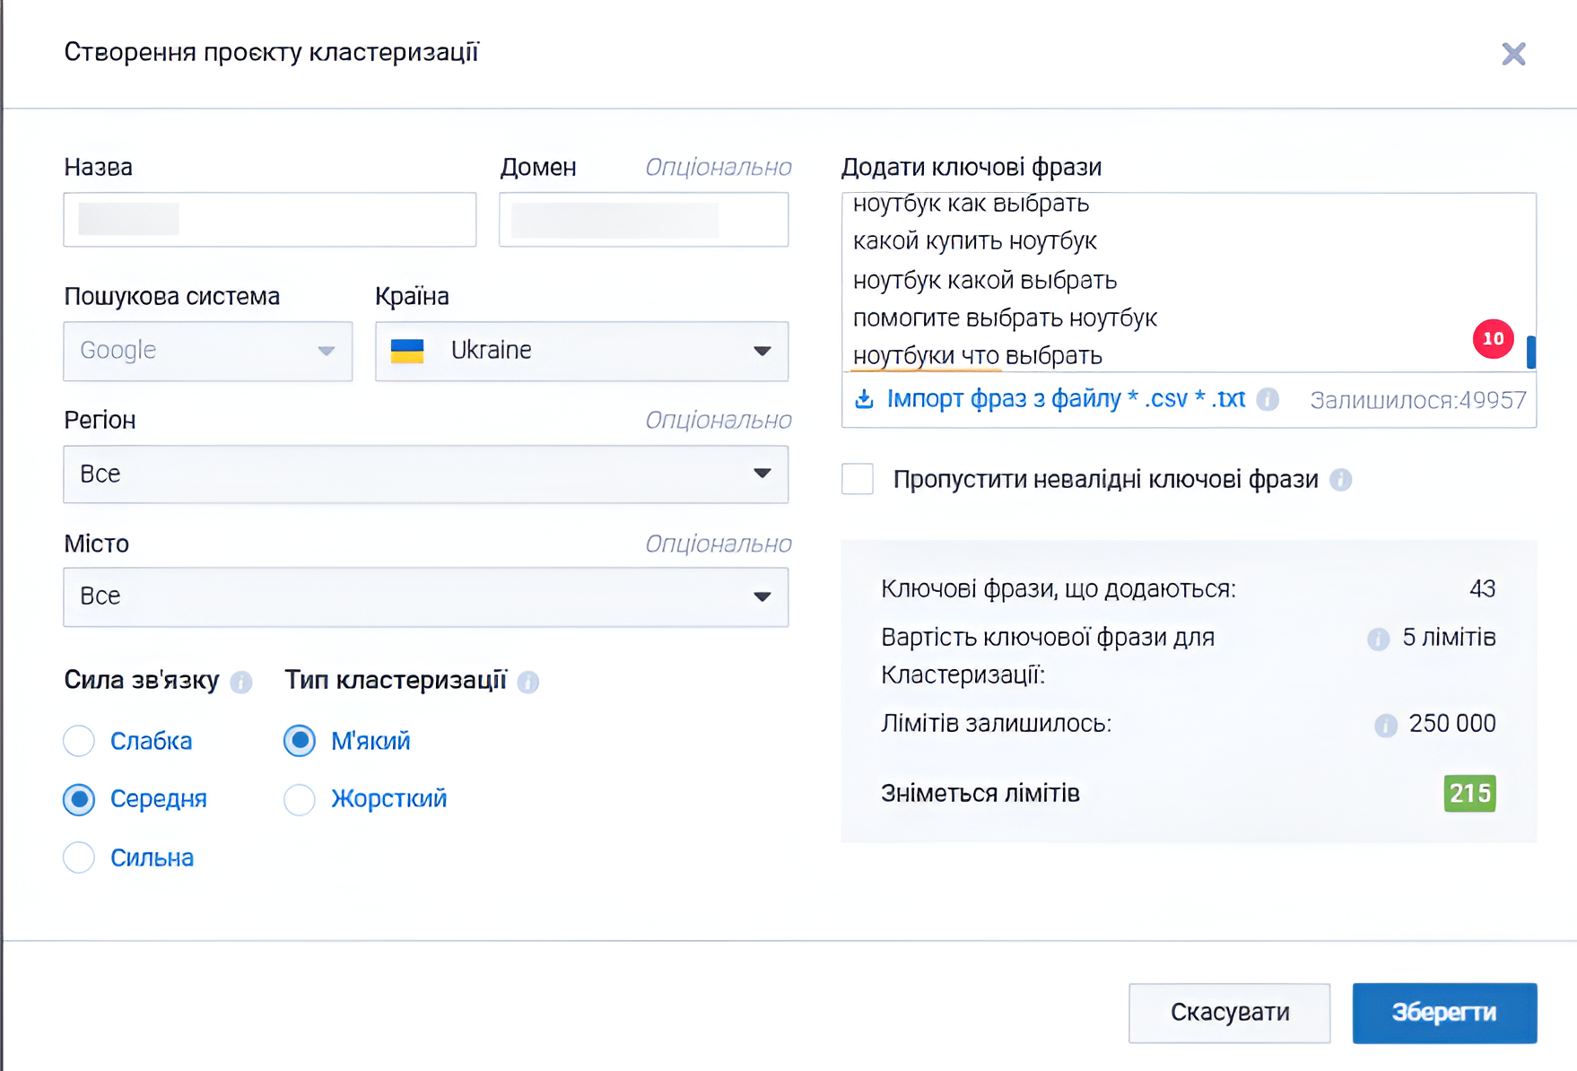This screenshot has width=1577, height=1071.
Task: Expand the Місто dropdown
Action: click(x=426, y=596)
